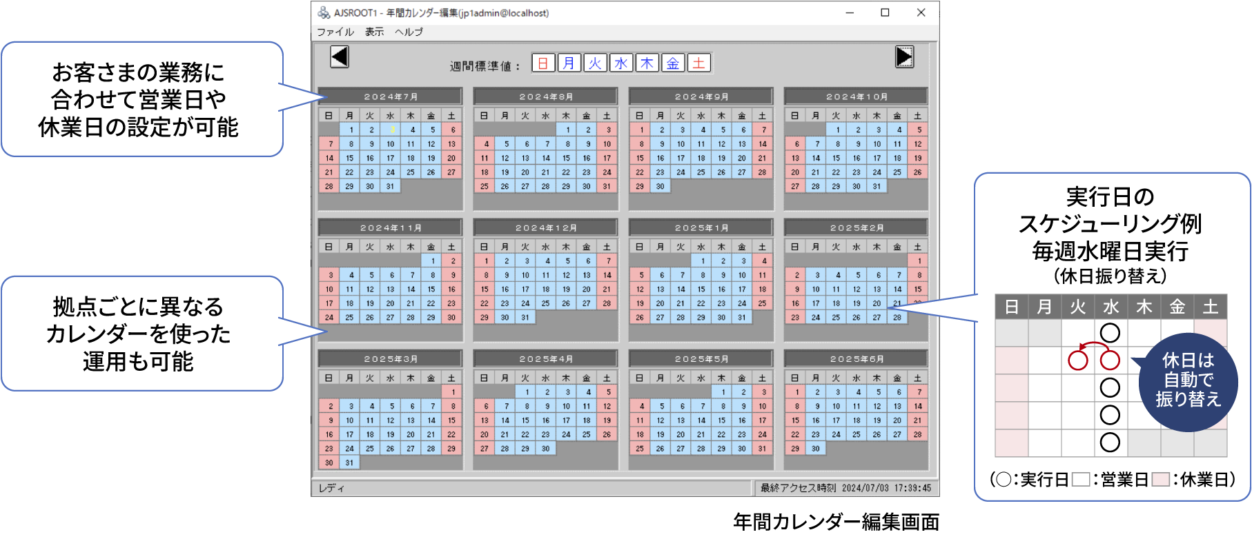Click the previous year left arrow

click(x=339, y=57)
